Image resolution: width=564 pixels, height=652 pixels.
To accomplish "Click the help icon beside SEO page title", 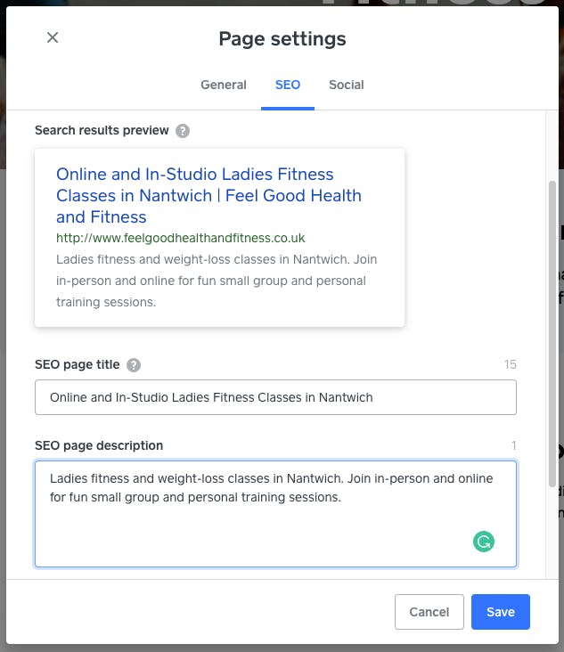I will [x=134, y=365].
